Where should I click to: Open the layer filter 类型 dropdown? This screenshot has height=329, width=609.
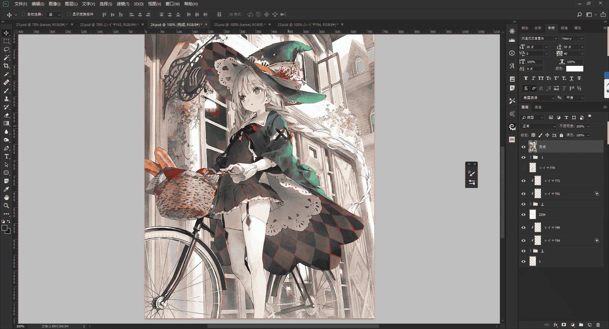(533, 117)
